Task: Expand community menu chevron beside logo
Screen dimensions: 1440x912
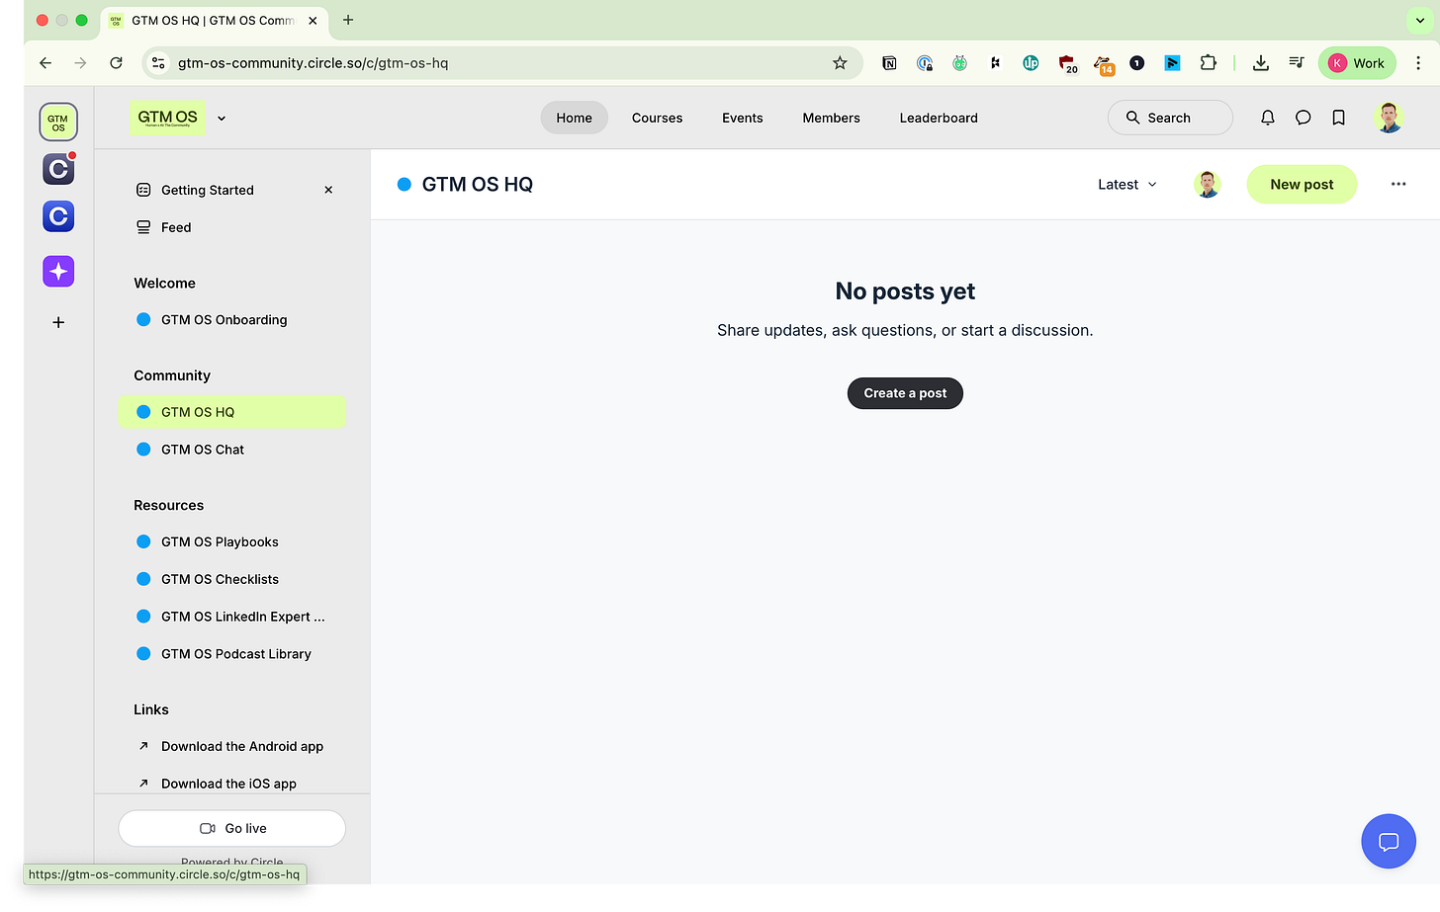Action: (222, 119)
